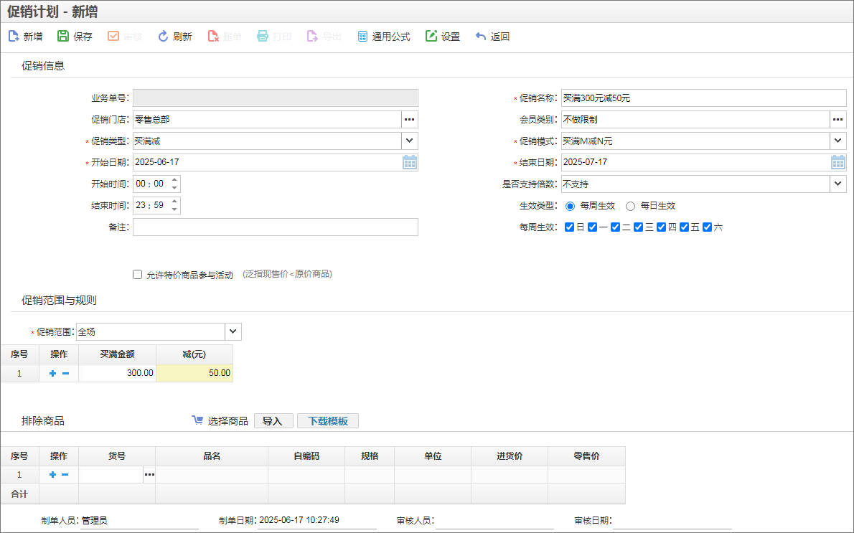Click the 导出 export icon
The height and width of the screenshot is (533, 854).
312,37
